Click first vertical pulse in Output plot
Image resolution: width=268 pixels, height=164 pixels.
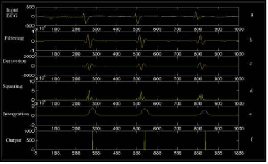click(x=92, y=140)
